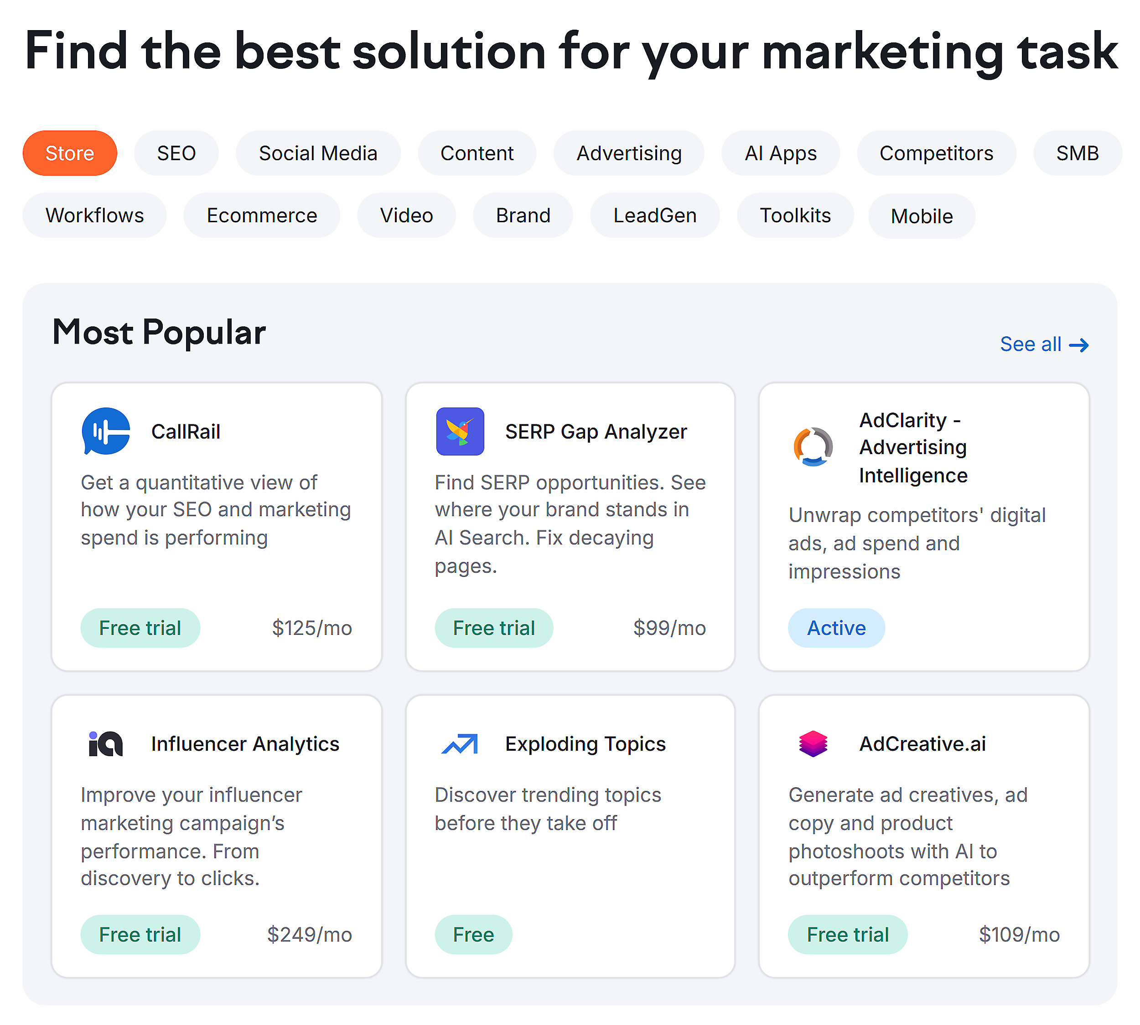Select the Influencer Analytics logo
The height and width of the screenshot is (1025, 1140).
105,743
